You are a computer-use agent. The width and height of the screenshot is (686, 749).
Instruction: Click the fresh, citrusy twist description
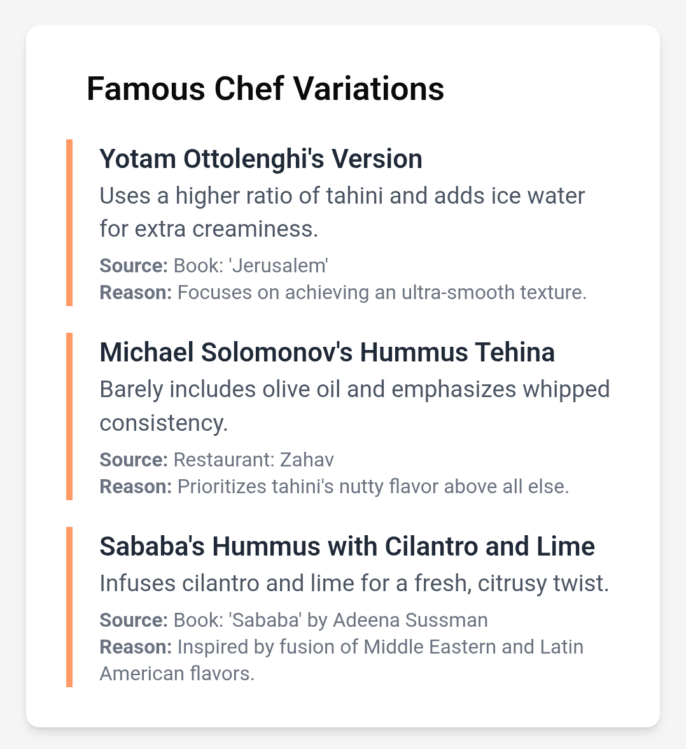[x=354, y=584]
